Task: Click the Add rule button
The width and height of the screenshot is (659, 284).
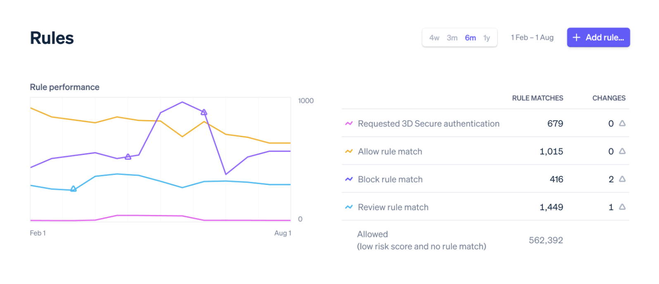Action: click(x=598, y=38)
